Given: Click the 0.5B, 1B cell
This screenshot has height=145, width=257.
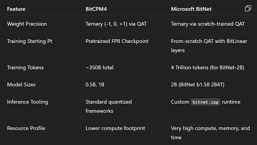Looking at the screenshot, I should (95, 84).
